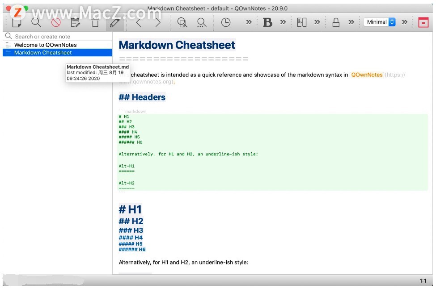Select the 'Markdown Cheatsheet' note in the list
Screen dimensions: 436x288
[x=57, y=53]
